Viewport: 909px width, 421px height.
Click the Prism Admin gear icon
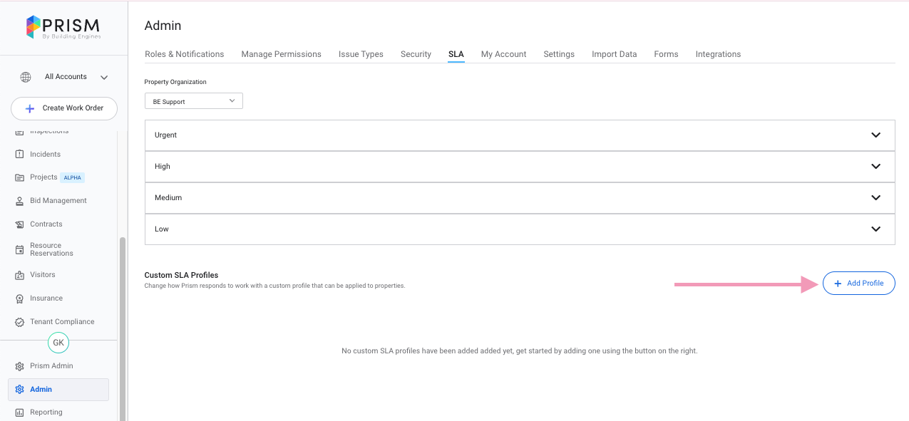point(20,366)
